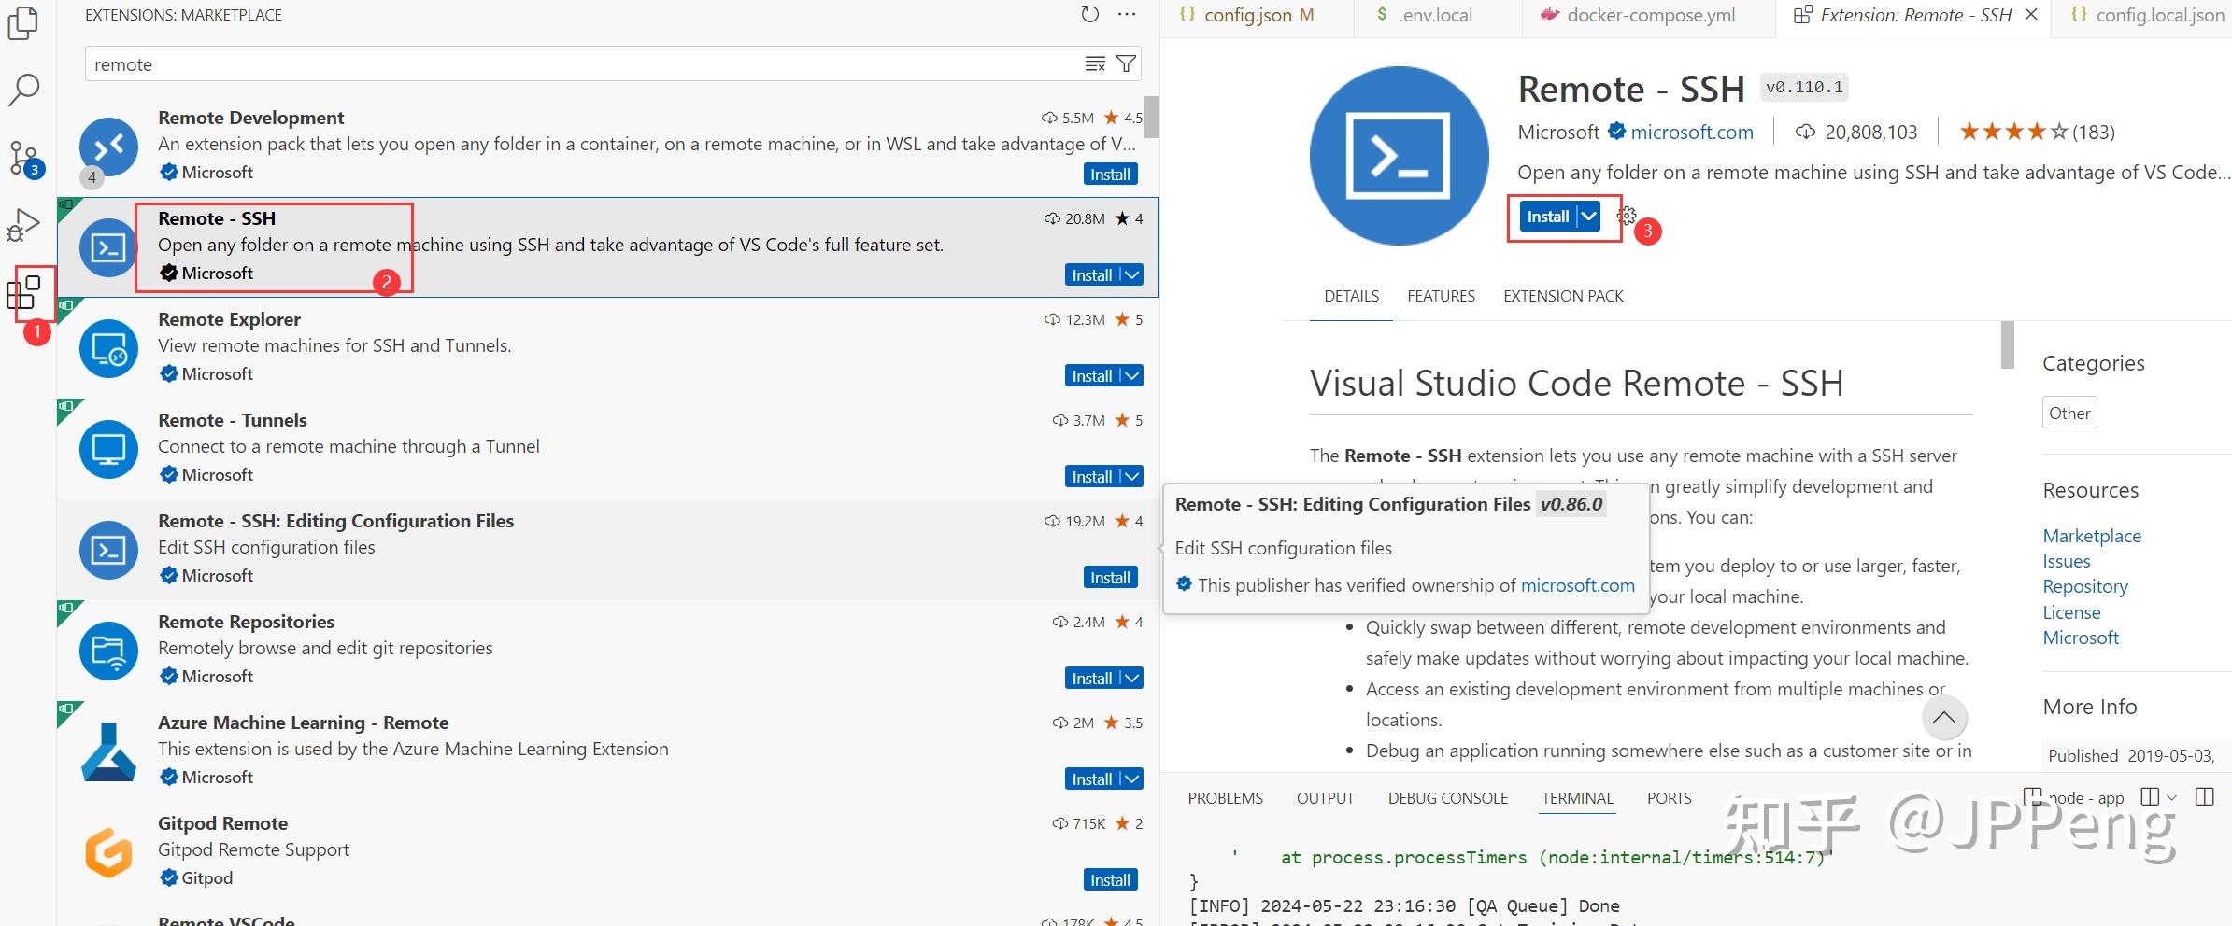Open the Remote - SSH manage gear icon
The height and width of the screenshot is (926, 2232).
[x=1627, y=217]
